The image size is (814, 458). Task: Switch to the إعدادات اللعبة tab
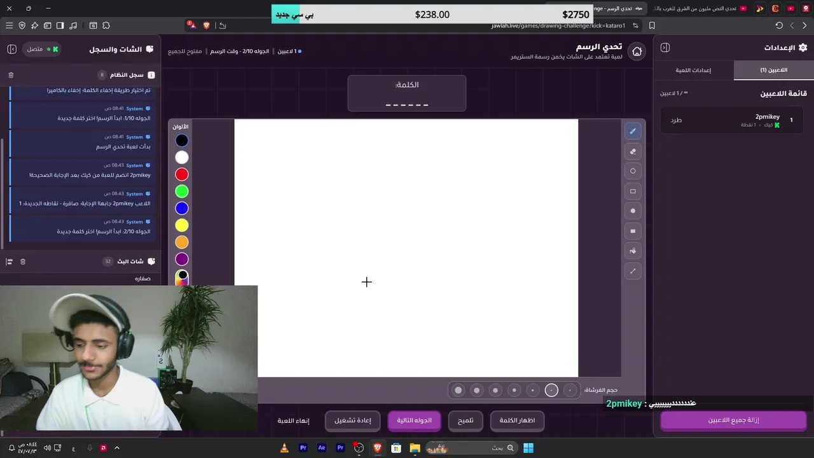(x=693, y=70)
